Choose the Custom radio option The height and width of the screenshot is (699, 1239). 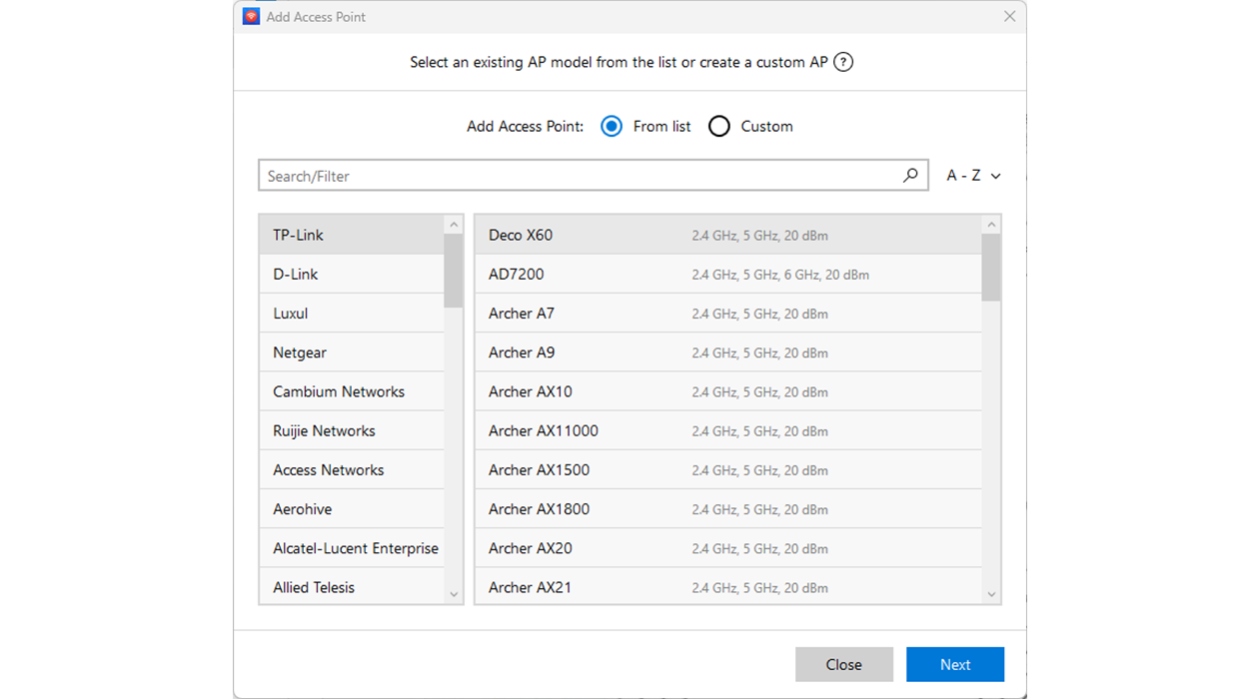pyautogui.click(x=719, y=127)
